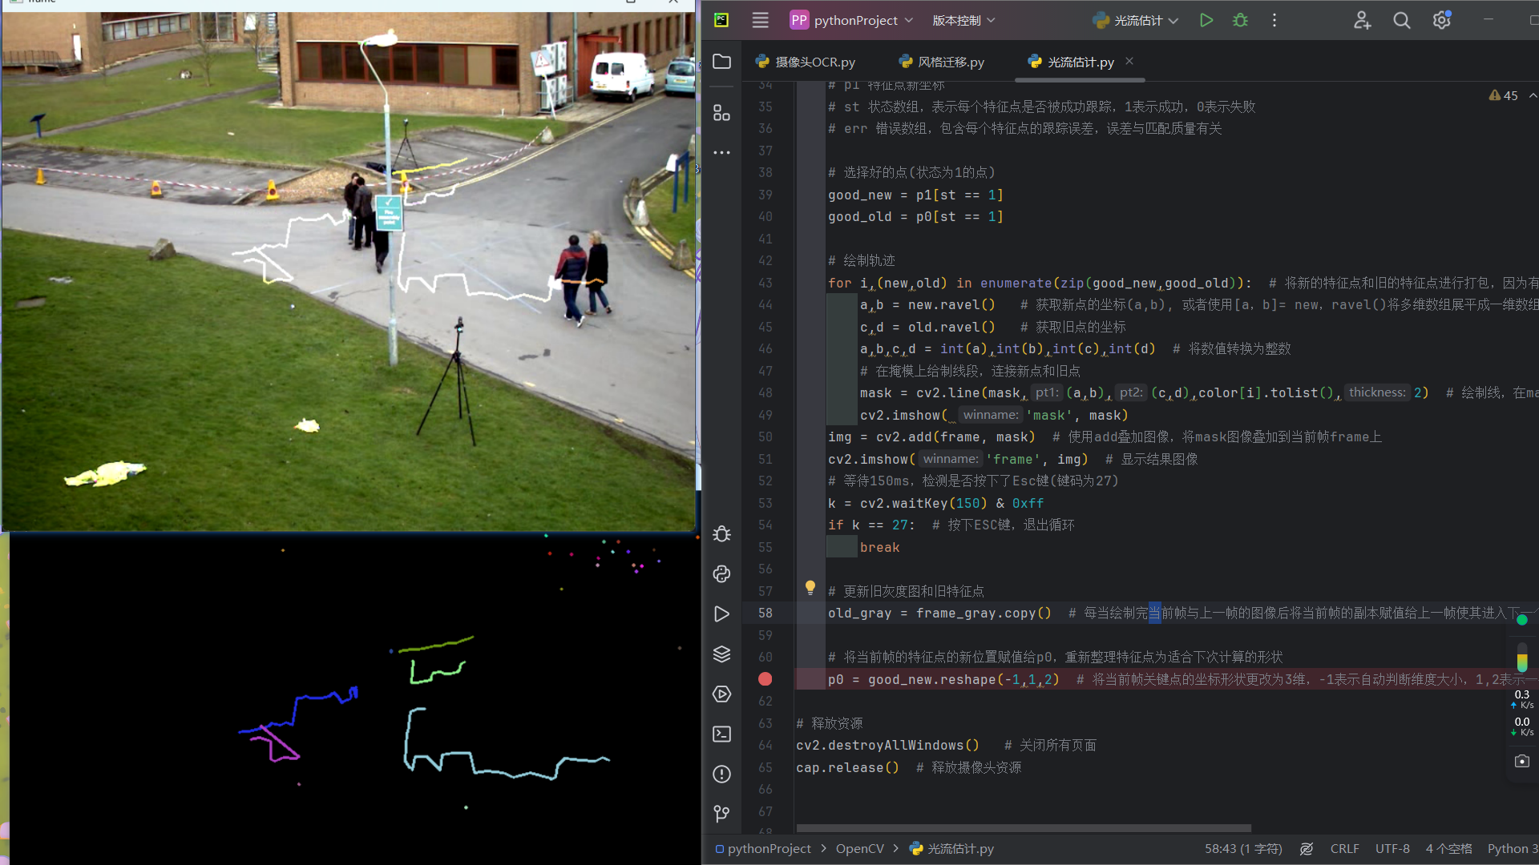1539x865 pixels.
Task: Open the Problems tool window icon
Action: click(721, 774)
